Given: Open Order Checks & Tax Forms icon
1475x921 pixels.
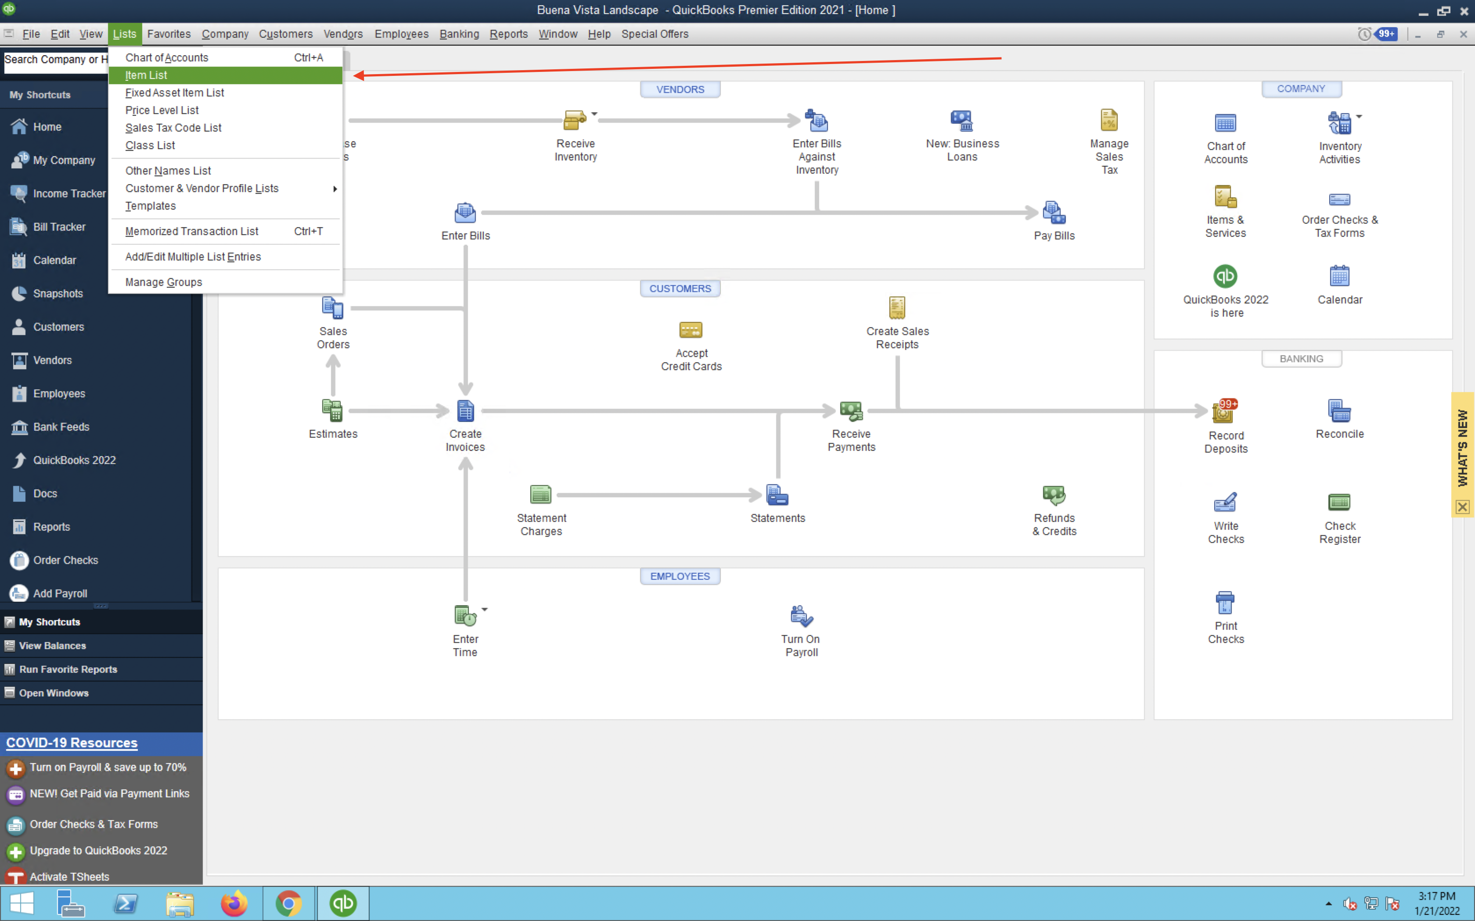Looking at the screenshot, I should [x=1339, y=199].
